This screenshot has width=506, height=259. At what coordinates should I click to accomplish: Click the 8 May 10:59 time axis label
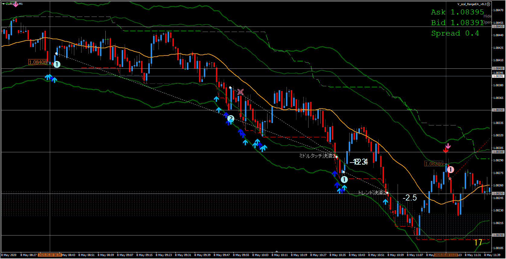[x=396, y=255]
